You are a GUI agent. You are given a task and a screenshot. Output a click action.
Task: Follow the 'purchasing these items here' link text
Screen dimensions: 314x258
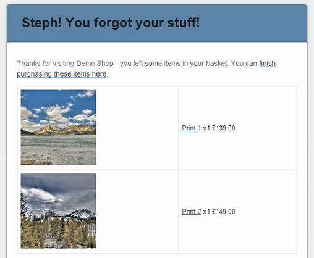point(62,74)
